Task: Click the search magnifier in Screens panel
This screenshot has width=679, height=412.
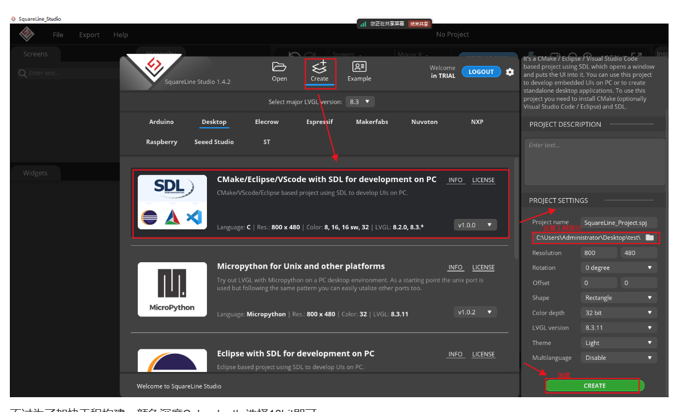Action: tap(23, 73)
